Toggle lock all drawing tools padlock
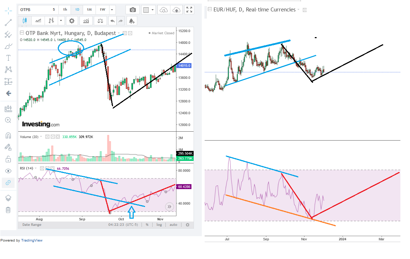 [8, 159]
